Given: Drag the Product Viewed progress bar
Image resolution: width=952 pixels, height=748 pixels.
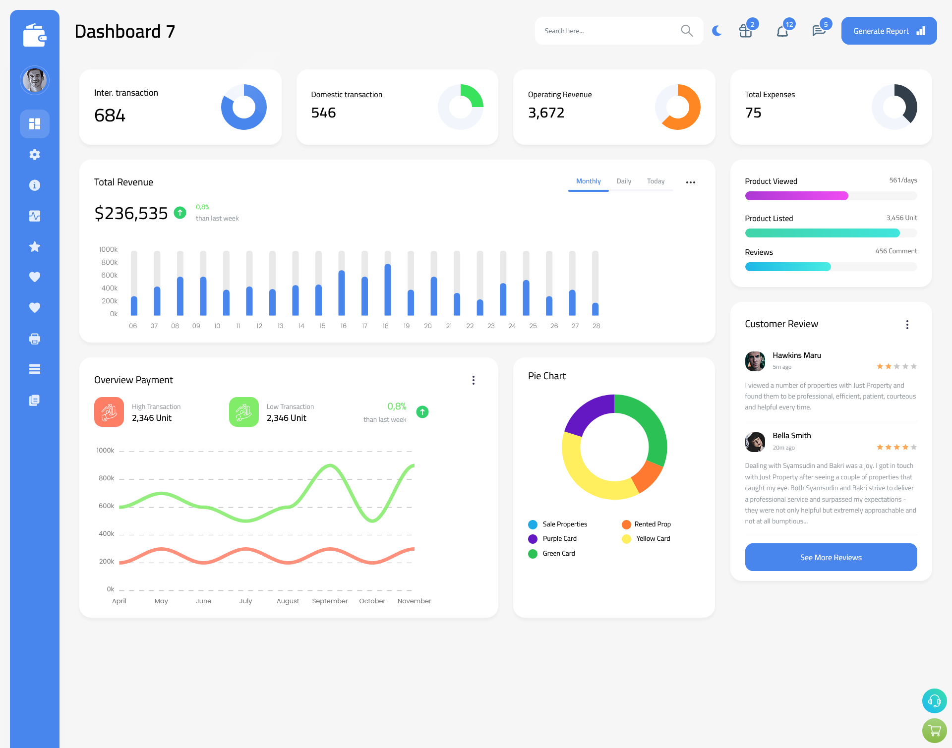Looking at the screenshot, I should pos(830,195).
